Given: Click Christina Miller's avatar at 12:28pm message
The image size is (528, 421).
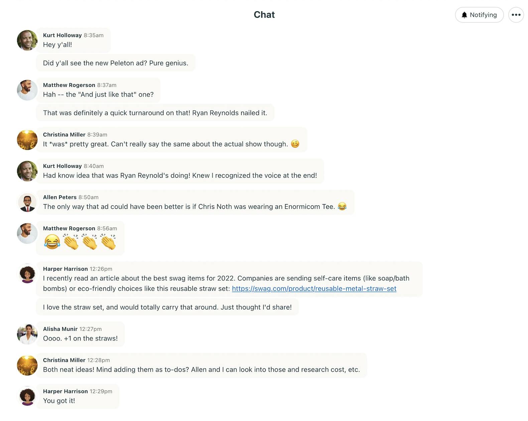Looking at the screenshot, I should 27,365.
